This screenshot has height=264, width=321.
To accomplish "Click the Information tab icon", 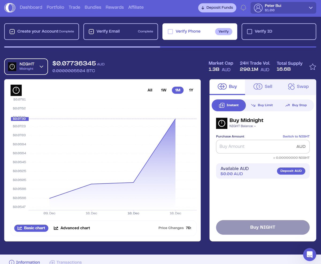I will (x=12, y=262).
